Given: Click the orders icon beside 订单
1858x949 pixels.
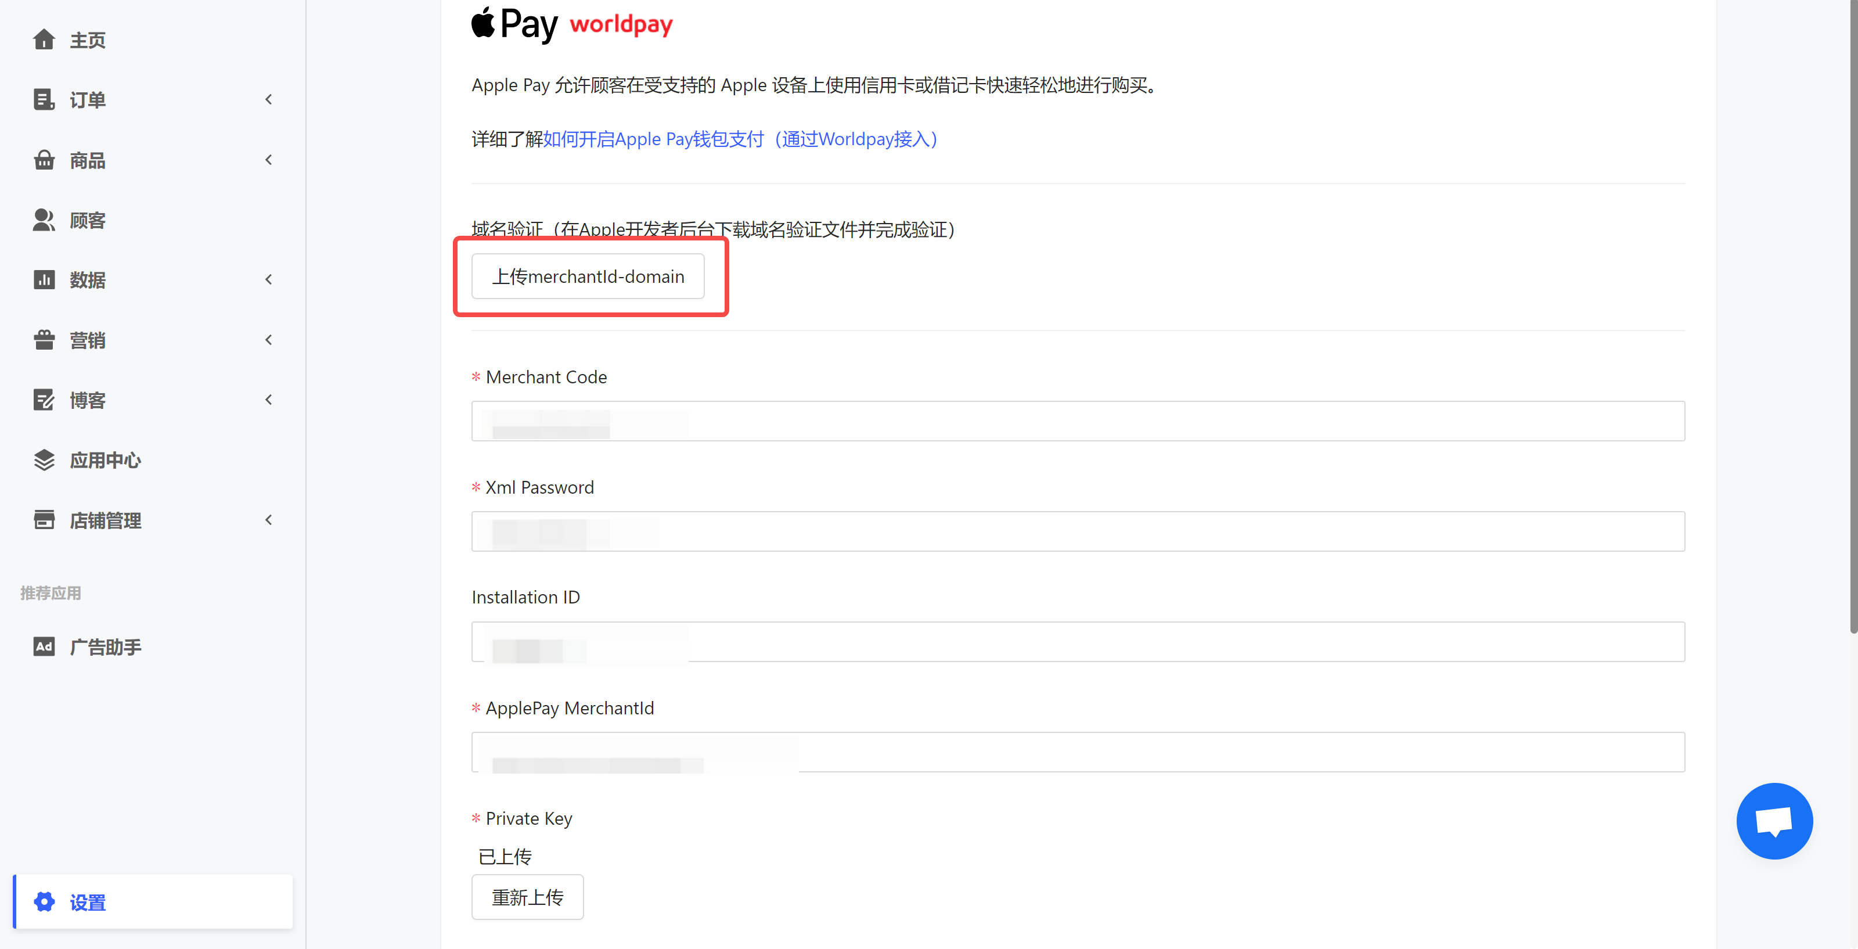Looking at the screenshot, I should point(44,99).
